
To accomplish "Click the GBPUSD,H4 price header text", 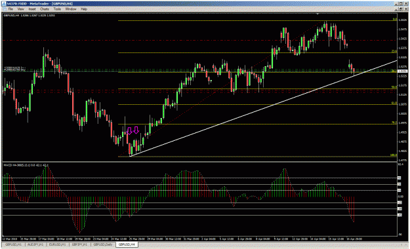I will (29, 16).
